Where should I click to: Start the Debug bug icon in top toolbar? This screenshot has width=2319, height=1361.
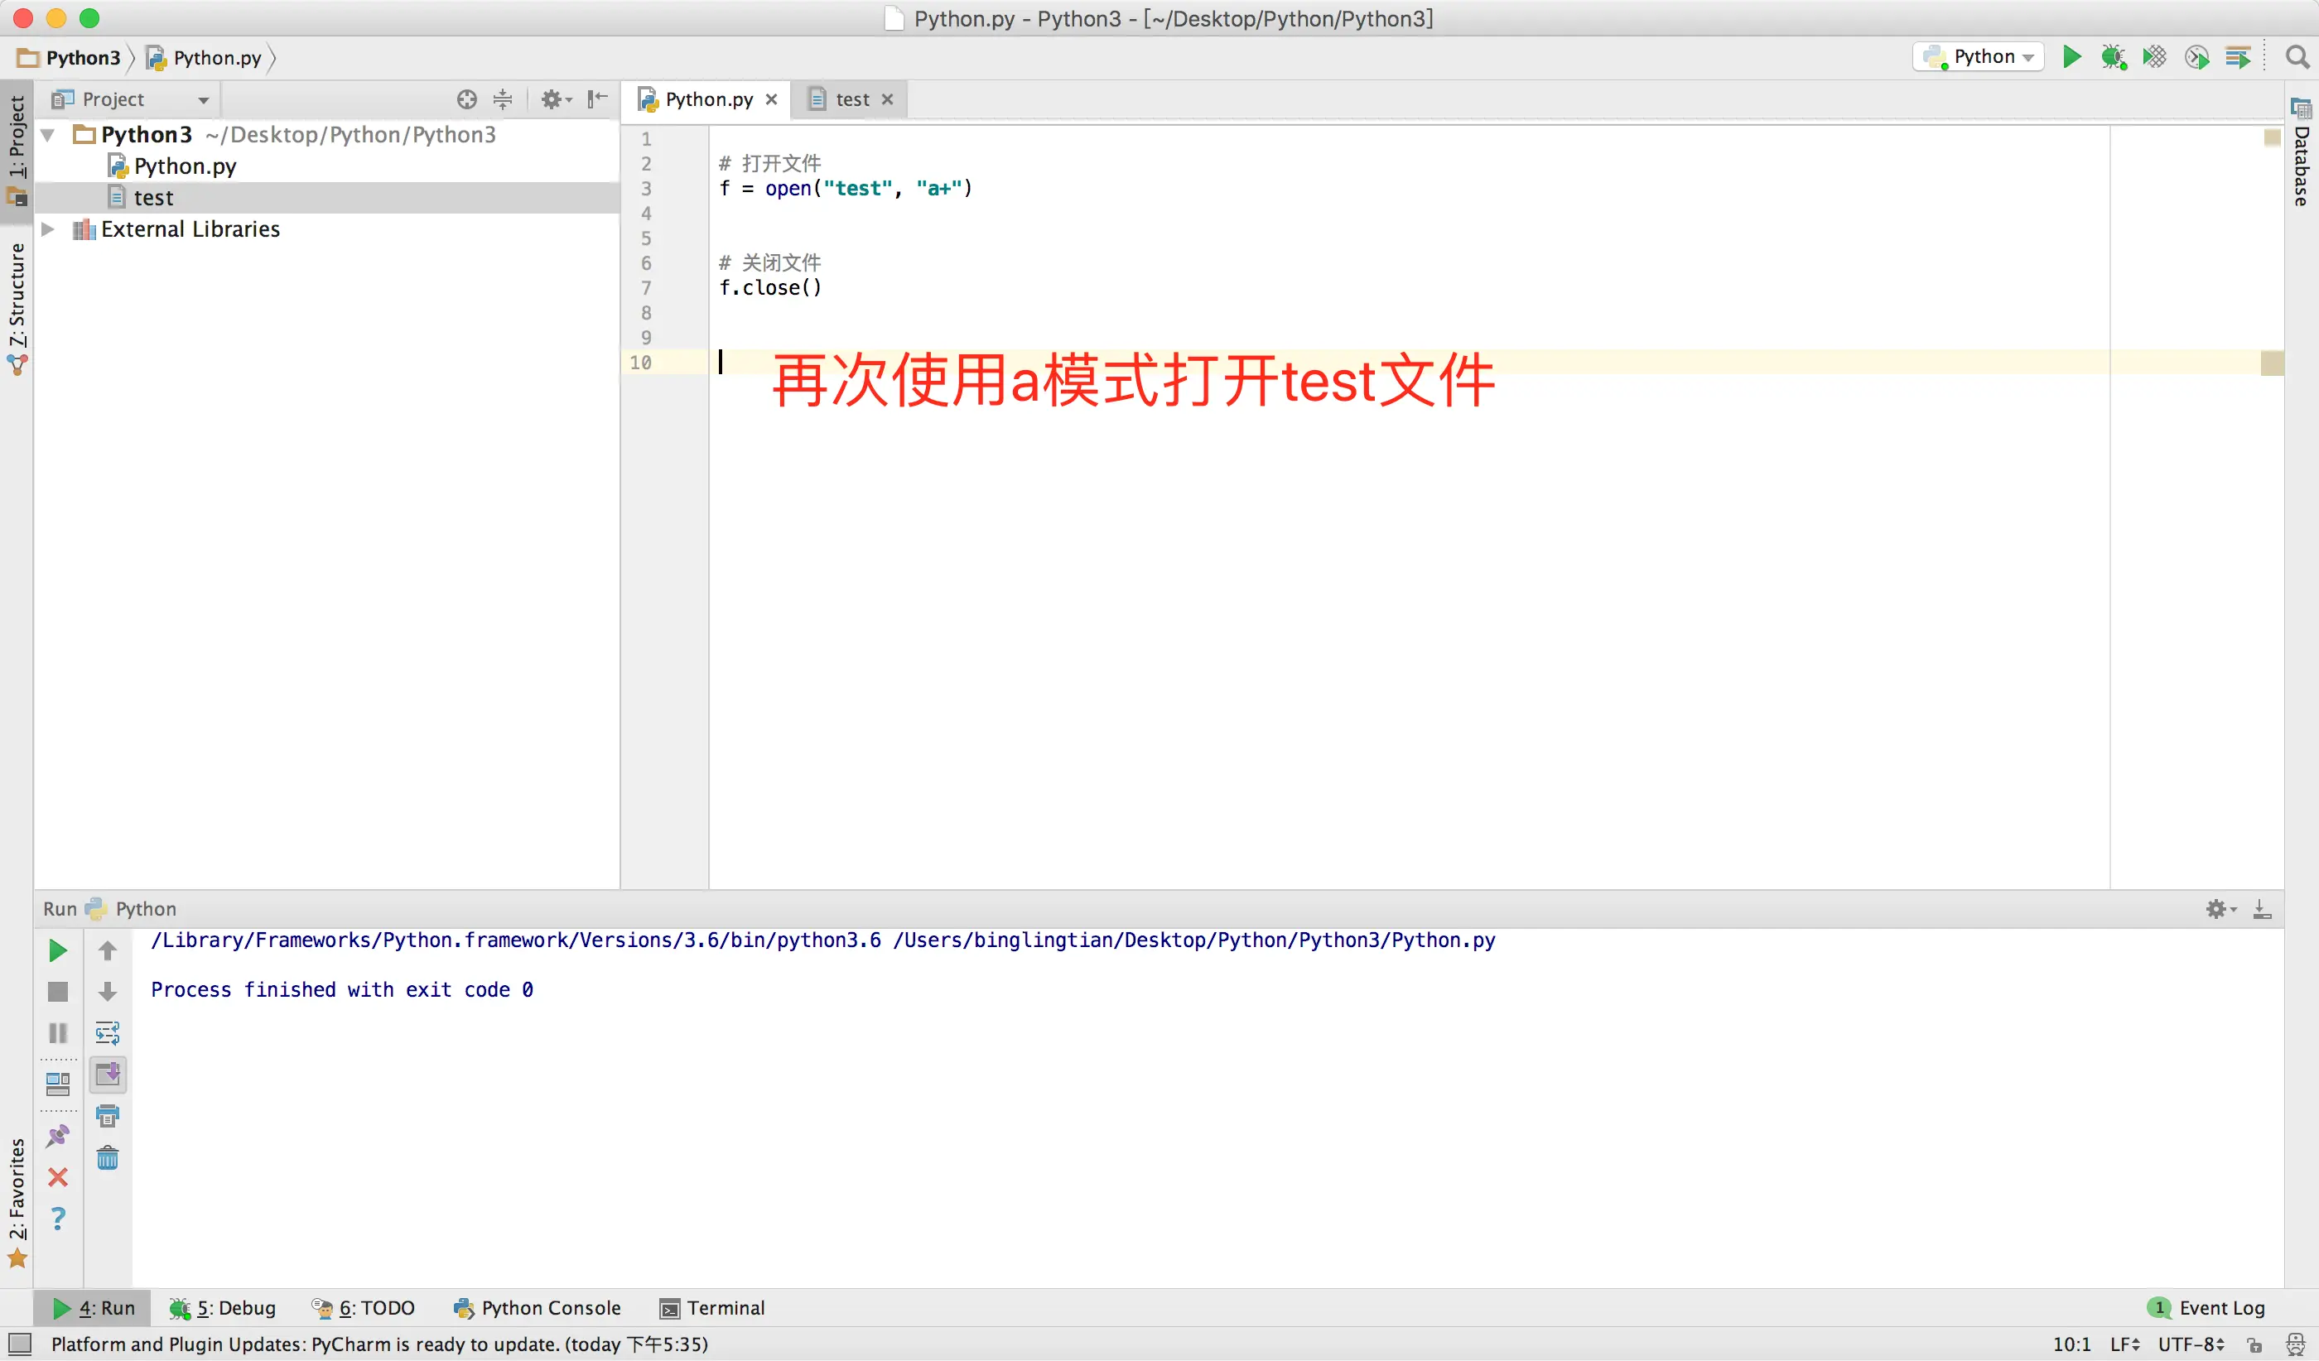click(x=2113, y=57)
